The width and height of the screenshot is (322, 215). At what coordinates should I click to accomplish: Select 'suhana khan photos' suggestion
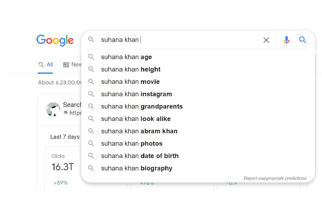(131, 144)
